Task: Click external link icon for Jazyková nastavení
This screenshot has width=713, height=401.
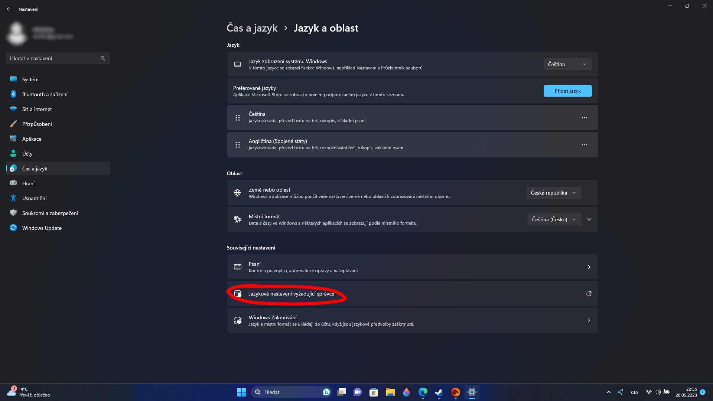Action: pyautogui.click(x=589, y=294)
